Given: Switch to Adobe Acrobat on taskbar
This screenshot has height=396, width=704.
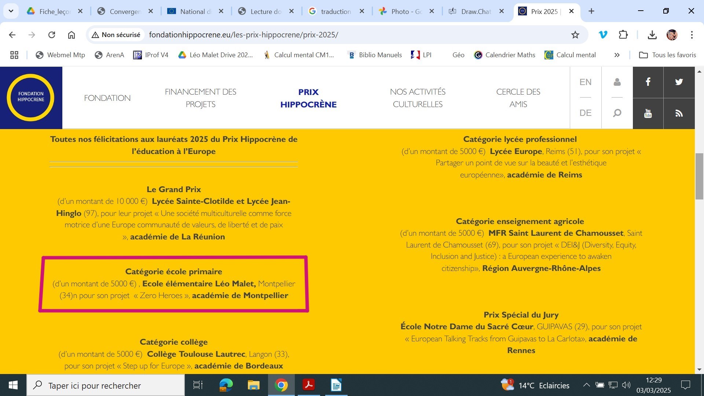Looking at the screenshot, I should (x=308, y=385).
